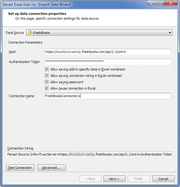The height and width of the screenshot is (187, 180).
Task: Click the Set up data connection properties heading
Action: point(37,14)
